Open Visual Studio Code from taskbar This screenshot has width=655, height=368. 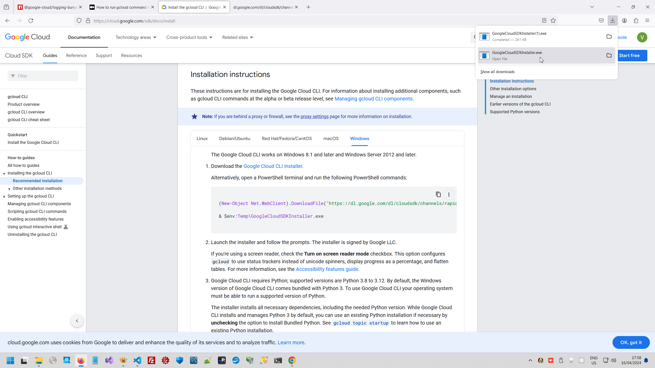[x=137, y=360]
